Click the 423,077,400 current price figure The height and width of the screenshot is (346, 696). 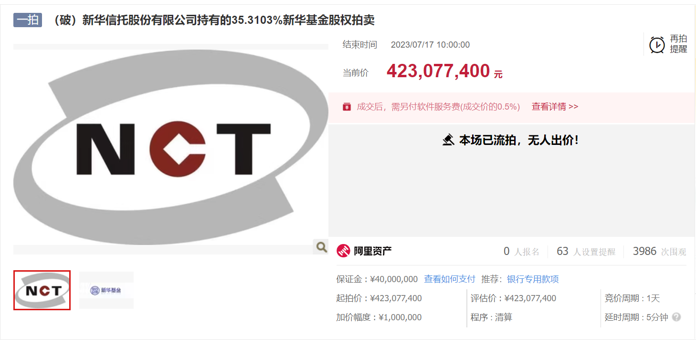[438, 71]
